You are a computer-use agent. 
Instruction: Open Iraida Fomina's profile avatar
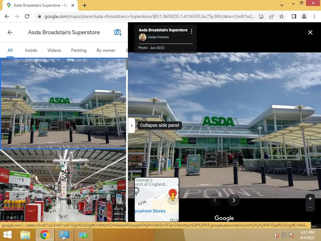[143, 37]
